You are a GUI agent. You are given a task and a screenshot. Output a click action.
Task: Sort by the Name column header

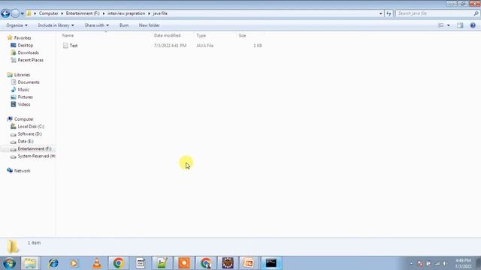[x=68, y=35]
